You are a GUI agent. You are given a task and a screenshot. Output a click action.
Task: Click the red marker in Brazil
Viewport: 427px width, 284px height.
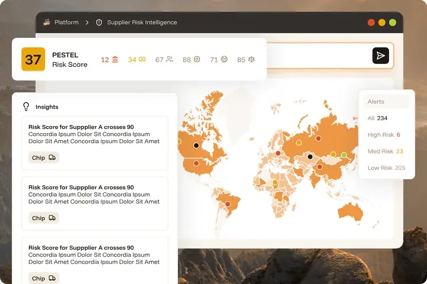(x=228, y=204)
